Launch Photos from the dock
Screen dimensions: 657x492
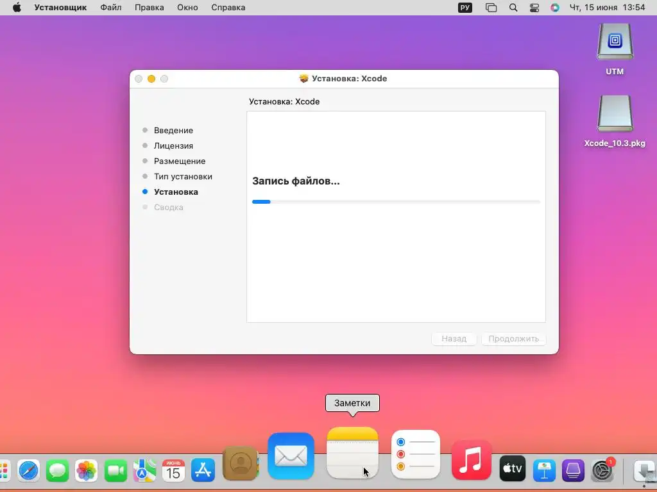point(87,471)
